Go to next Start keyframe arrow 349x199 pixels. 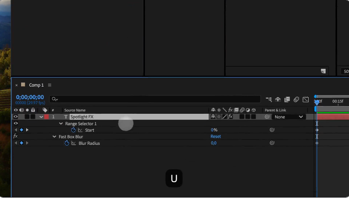click(27, 130)
